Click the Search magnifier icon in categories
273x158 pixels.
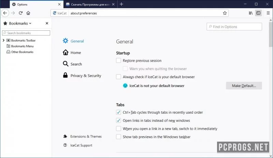[x=66, y=64]
